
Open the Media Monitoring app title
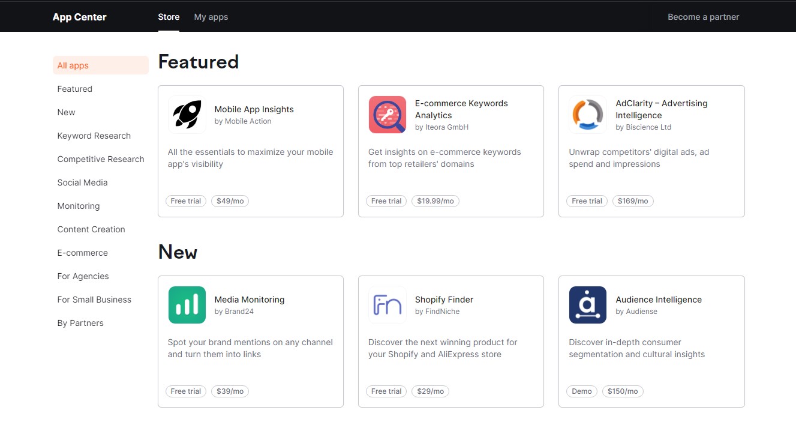(x=250, y=300)
